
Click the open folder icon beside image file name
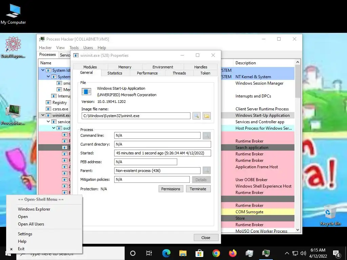pyautogui.click(x=206, y=116)
